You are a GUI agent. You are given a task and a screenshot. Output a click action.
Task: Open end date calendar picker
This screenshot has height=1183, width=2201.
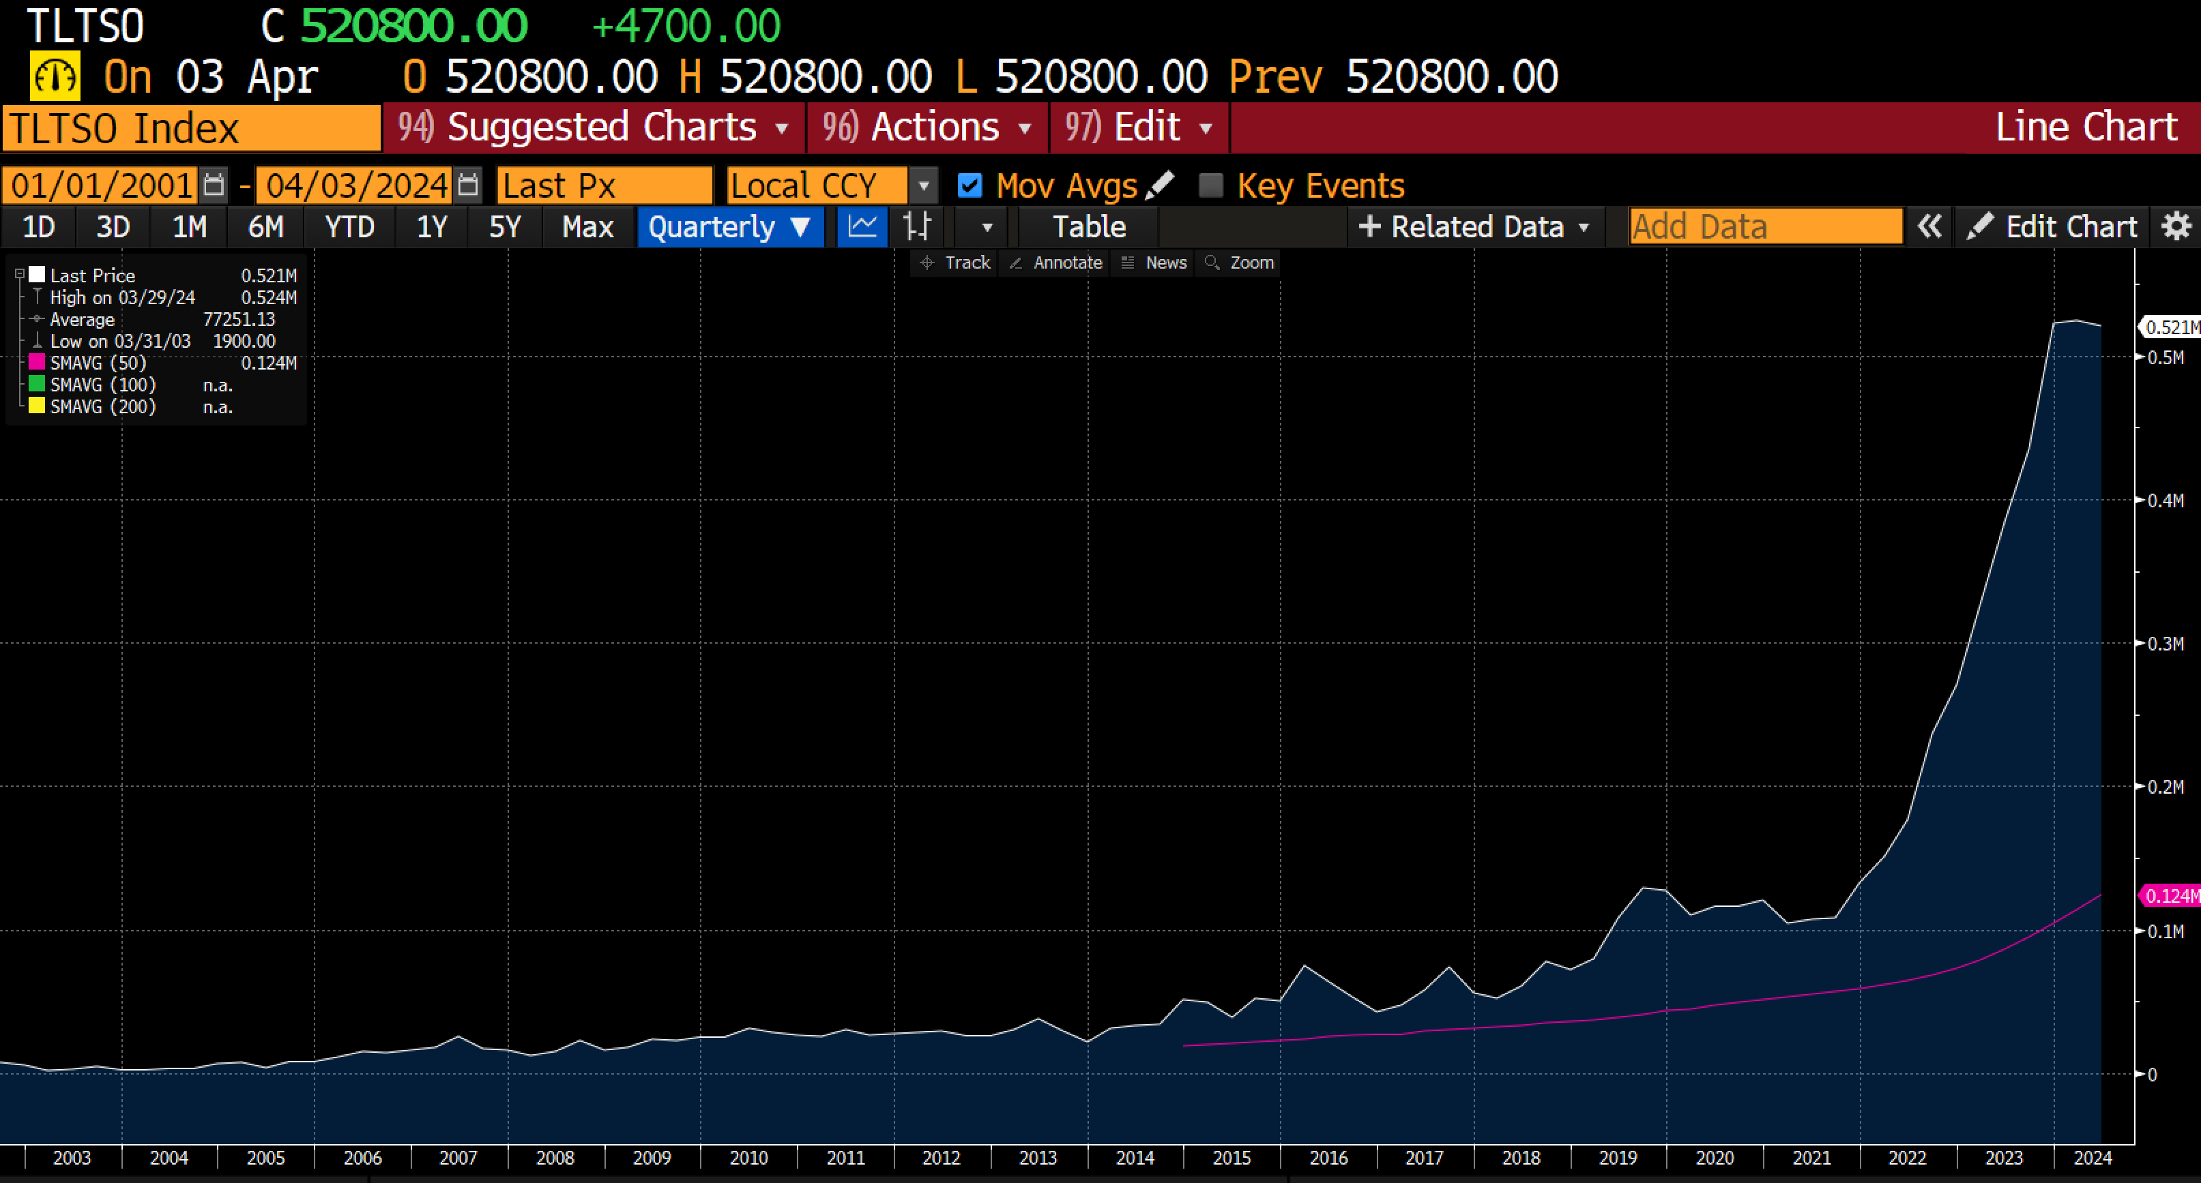[x=467, y=185]
